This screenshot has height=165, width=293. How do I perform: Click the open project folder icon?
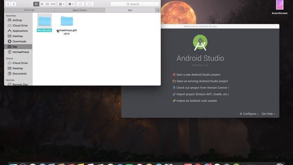pos(174,81)
